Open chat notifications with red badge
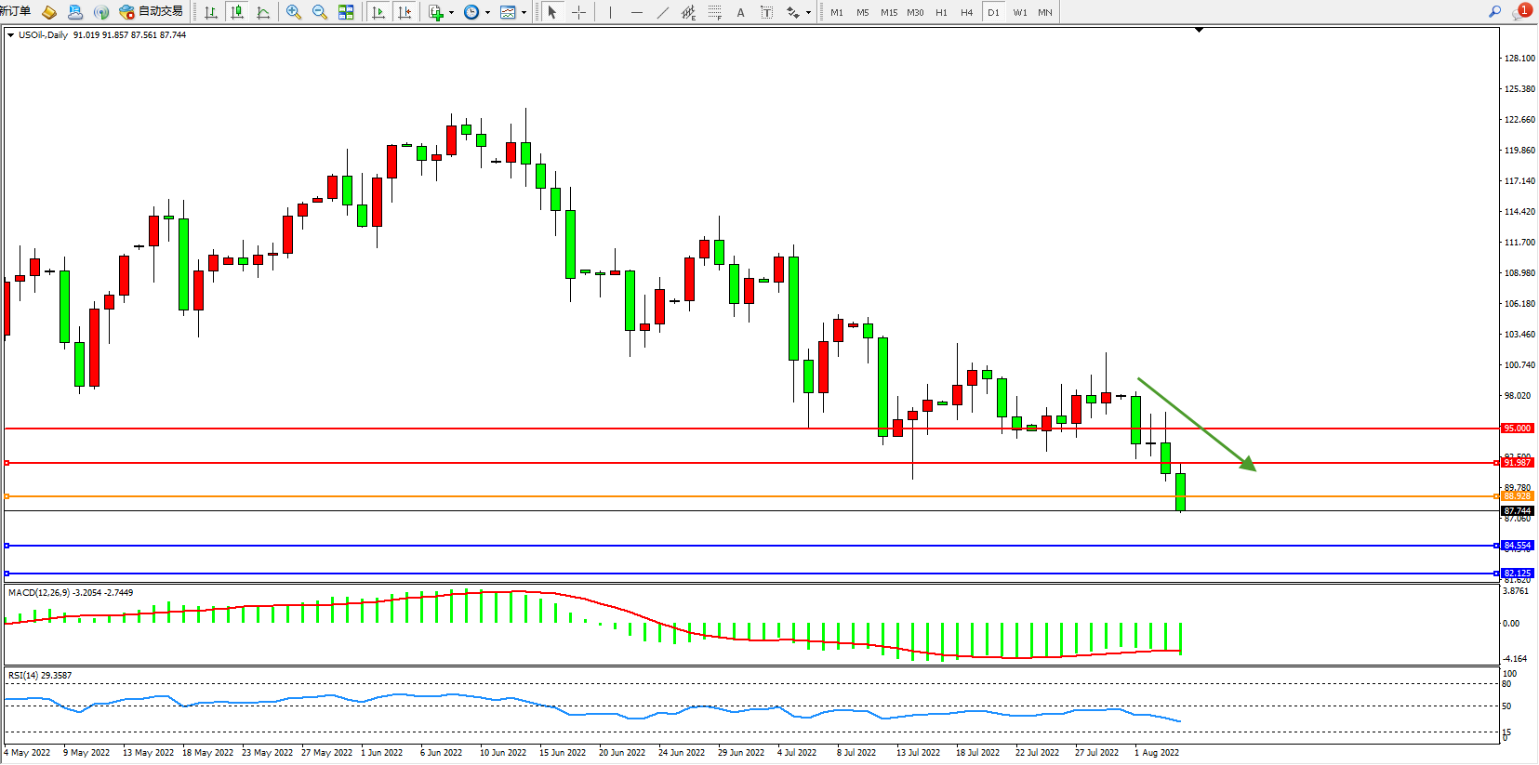Viewport: 1539px width, 765px height. (x=1521, y=11)
